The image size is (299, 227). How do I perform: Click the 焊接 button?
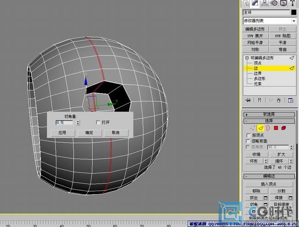[279, 198]
